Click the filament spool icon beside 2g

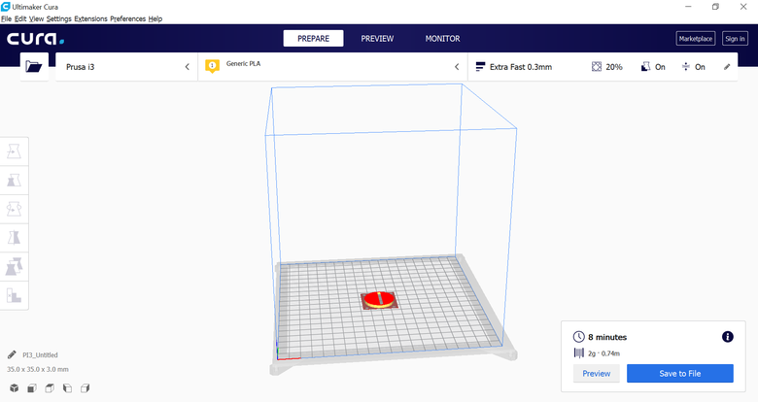578,353
